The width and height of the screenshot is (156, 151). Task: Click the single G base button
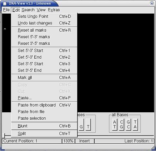81,124
